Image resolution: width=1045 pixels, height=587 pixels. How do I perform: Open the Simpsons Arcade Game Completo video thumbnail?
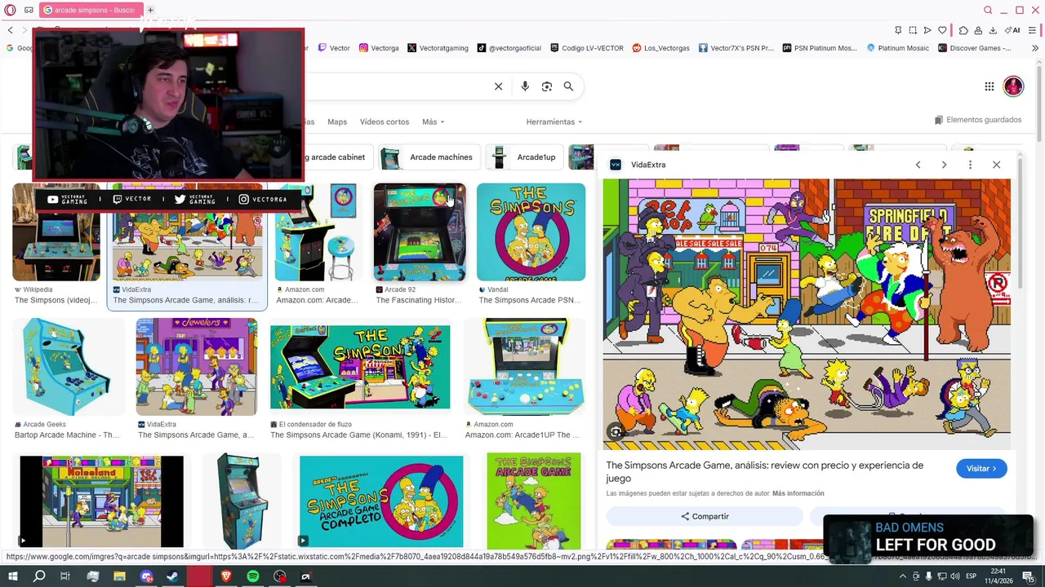(x=381, y=501)
